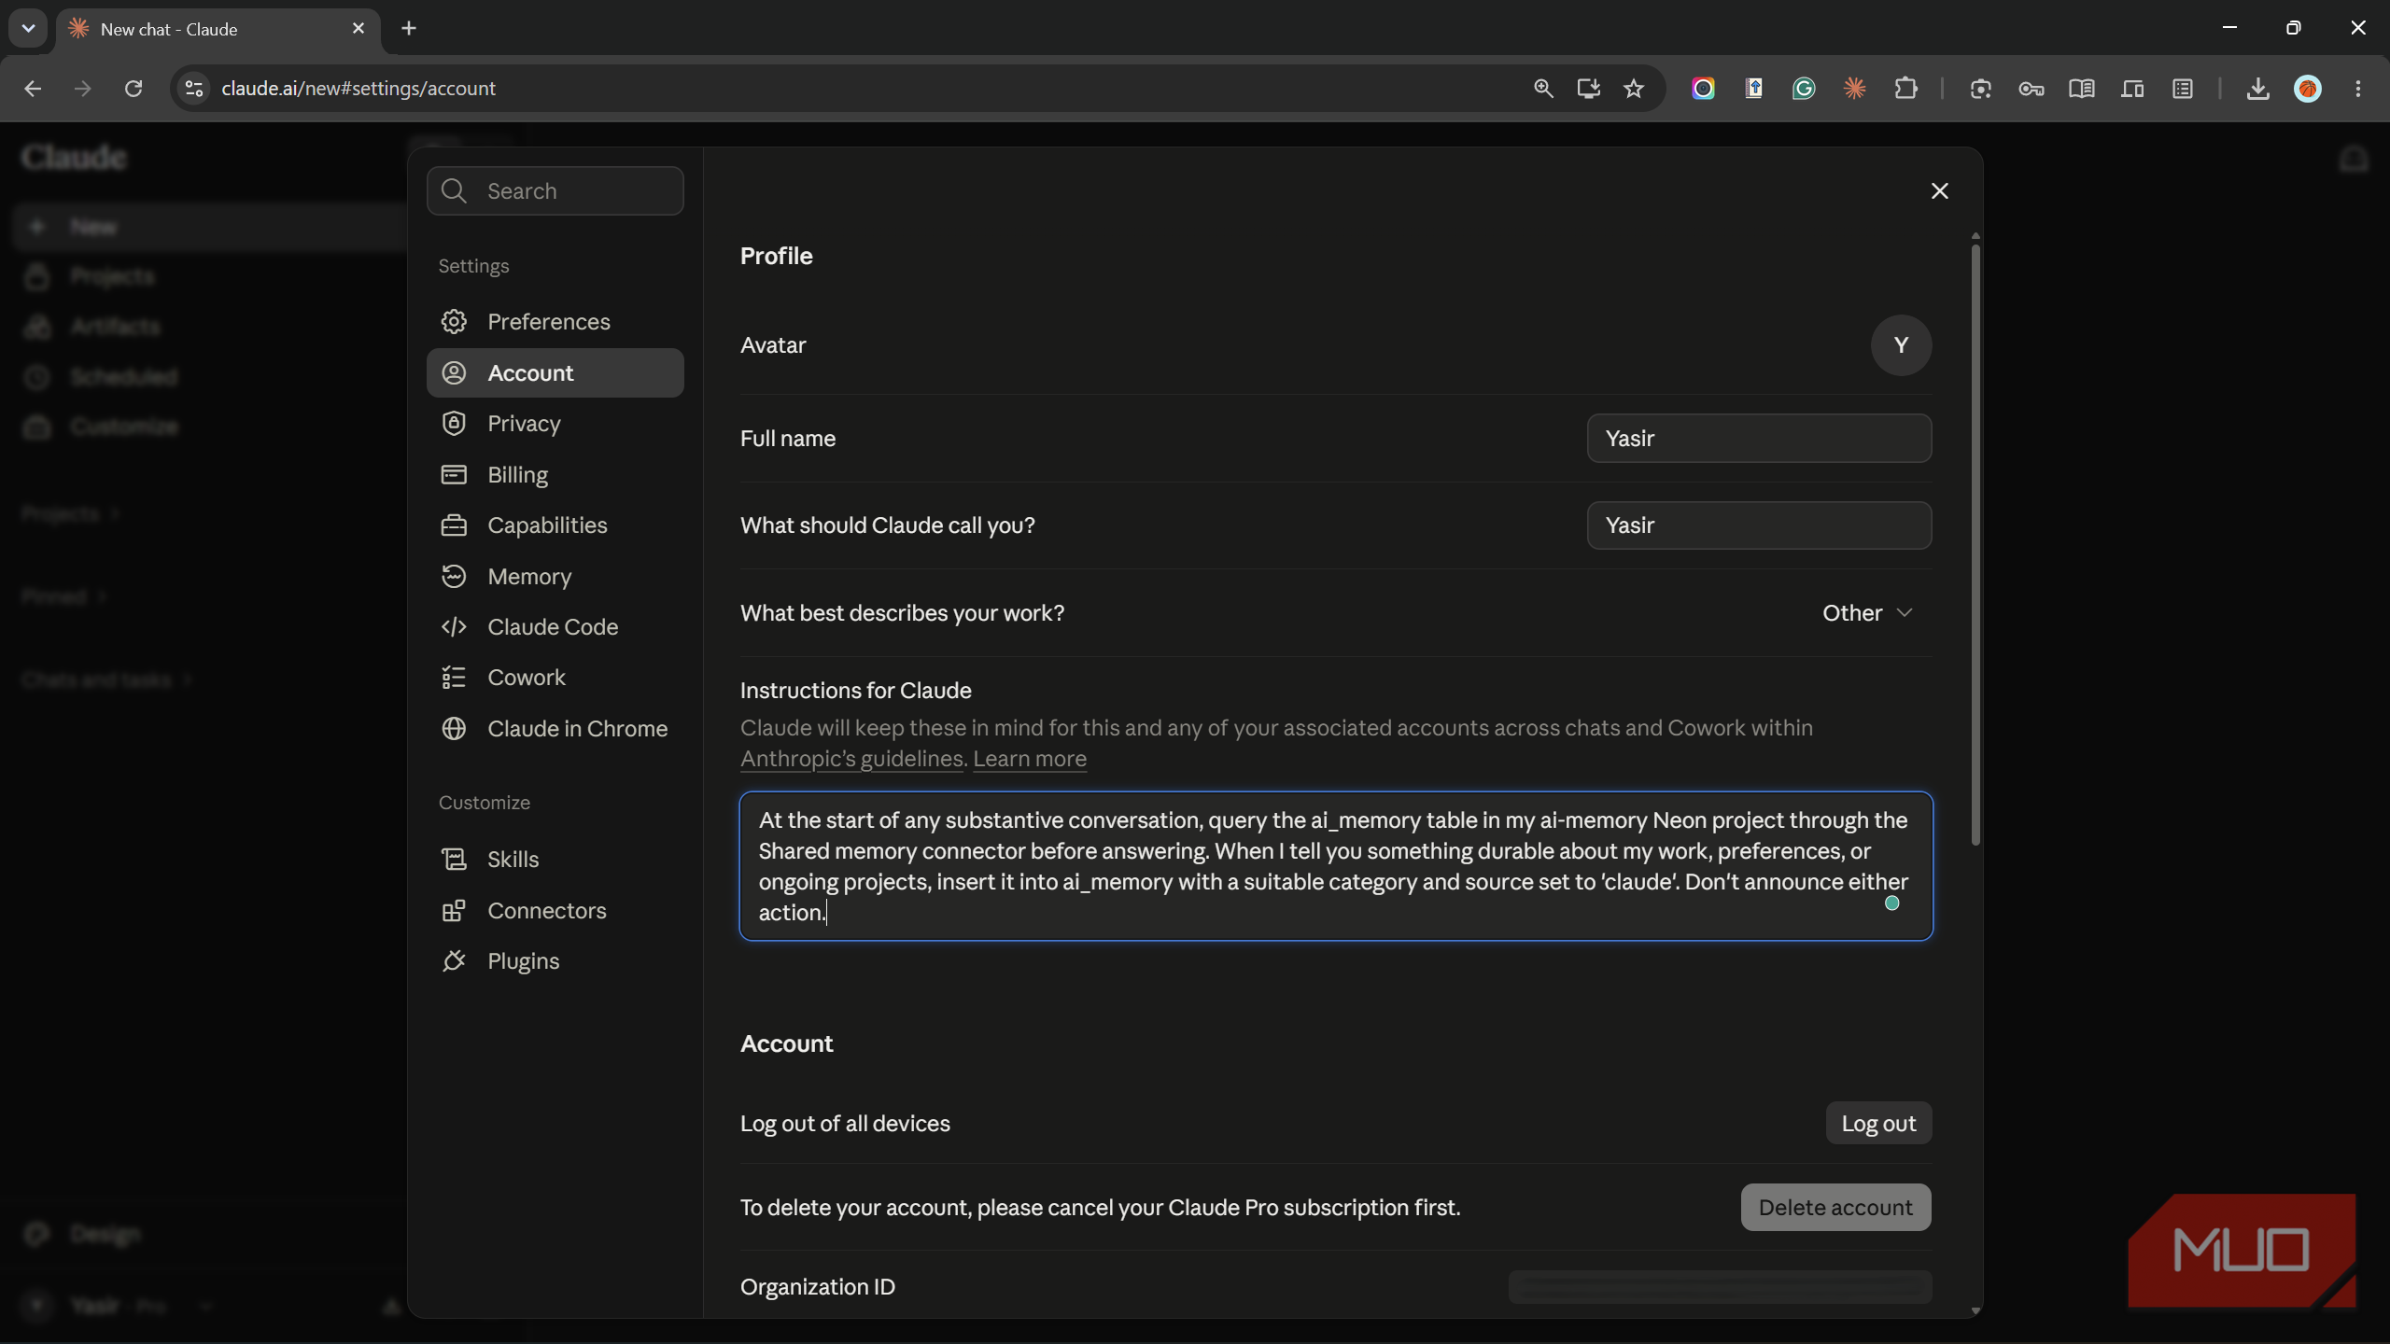Bookmark this page with the star icon
Viewport: 2390px width, 1344px height.
click(1634, 89)
